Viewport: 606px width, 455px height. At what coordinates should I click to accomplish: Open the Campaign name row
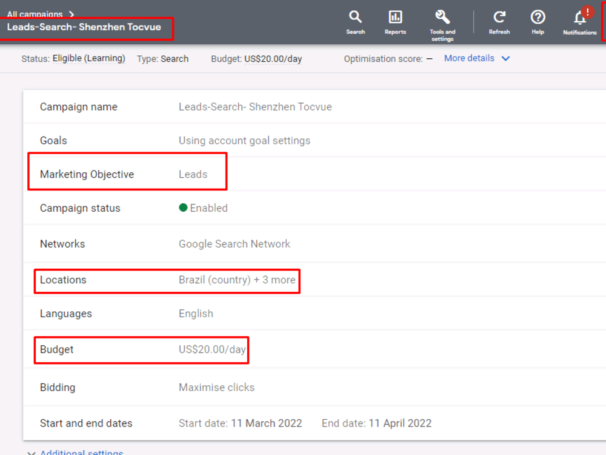pyautogui.click(x=315, y=107)
